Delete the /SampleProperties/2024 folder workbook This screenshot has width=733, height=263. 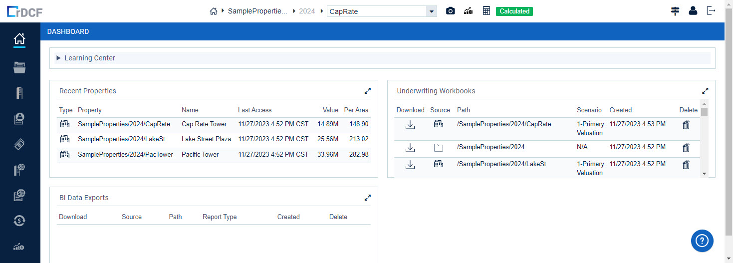click(x=686, y=148)
